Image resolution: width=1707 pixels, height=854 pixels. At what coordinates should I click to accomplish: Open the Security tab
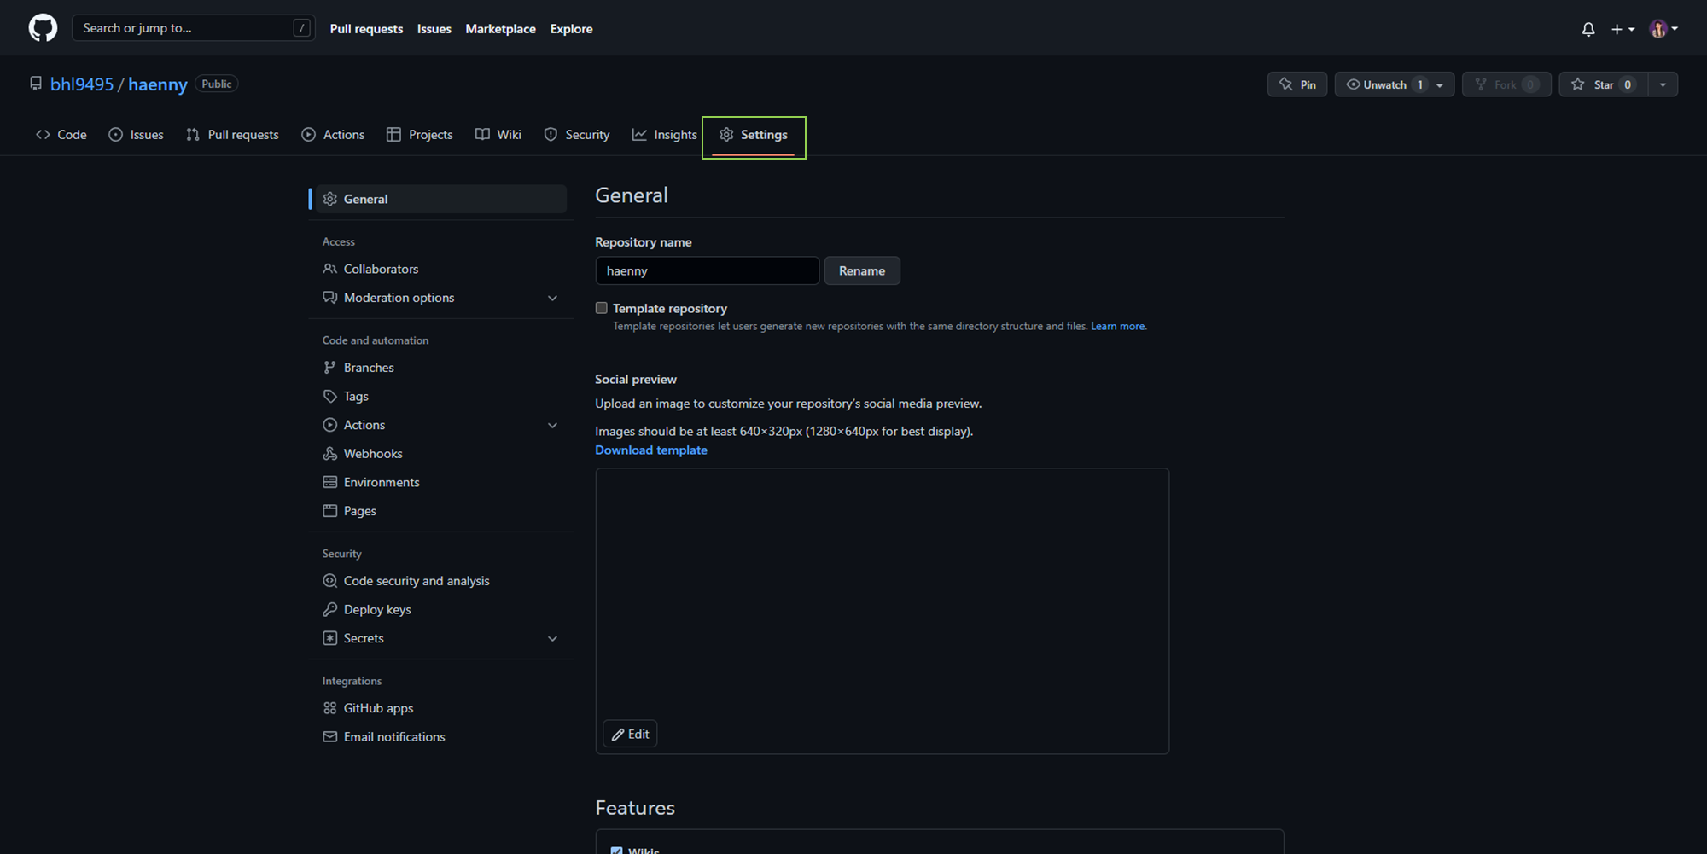(577, 135)
